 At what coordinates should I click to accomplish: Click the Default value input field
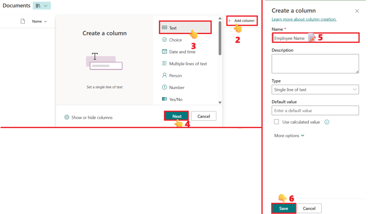click(x=315, y=111)
